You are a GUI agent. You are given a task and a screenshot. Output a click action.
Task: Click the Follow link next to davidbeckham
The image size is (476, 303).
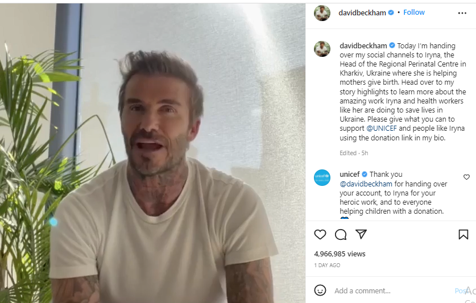pos(414,13)
